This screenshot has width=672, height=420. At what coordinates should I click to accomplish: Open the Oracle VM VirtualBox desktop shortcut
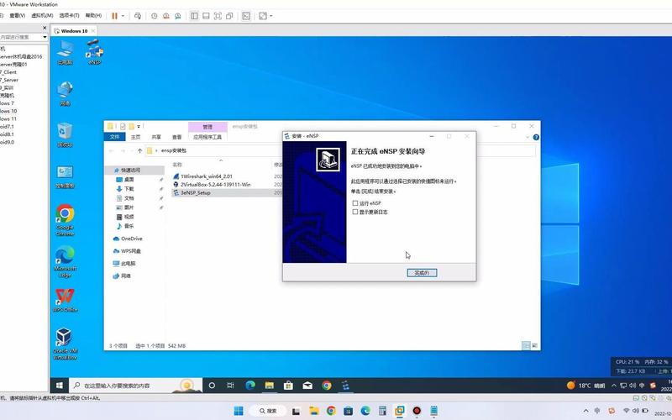point(65,344)
